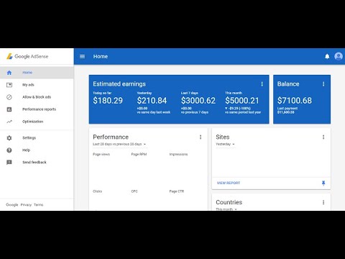Choose Send feedback
Screen dimensions: 345x259
pyautogui.click(x=37, y=163)
